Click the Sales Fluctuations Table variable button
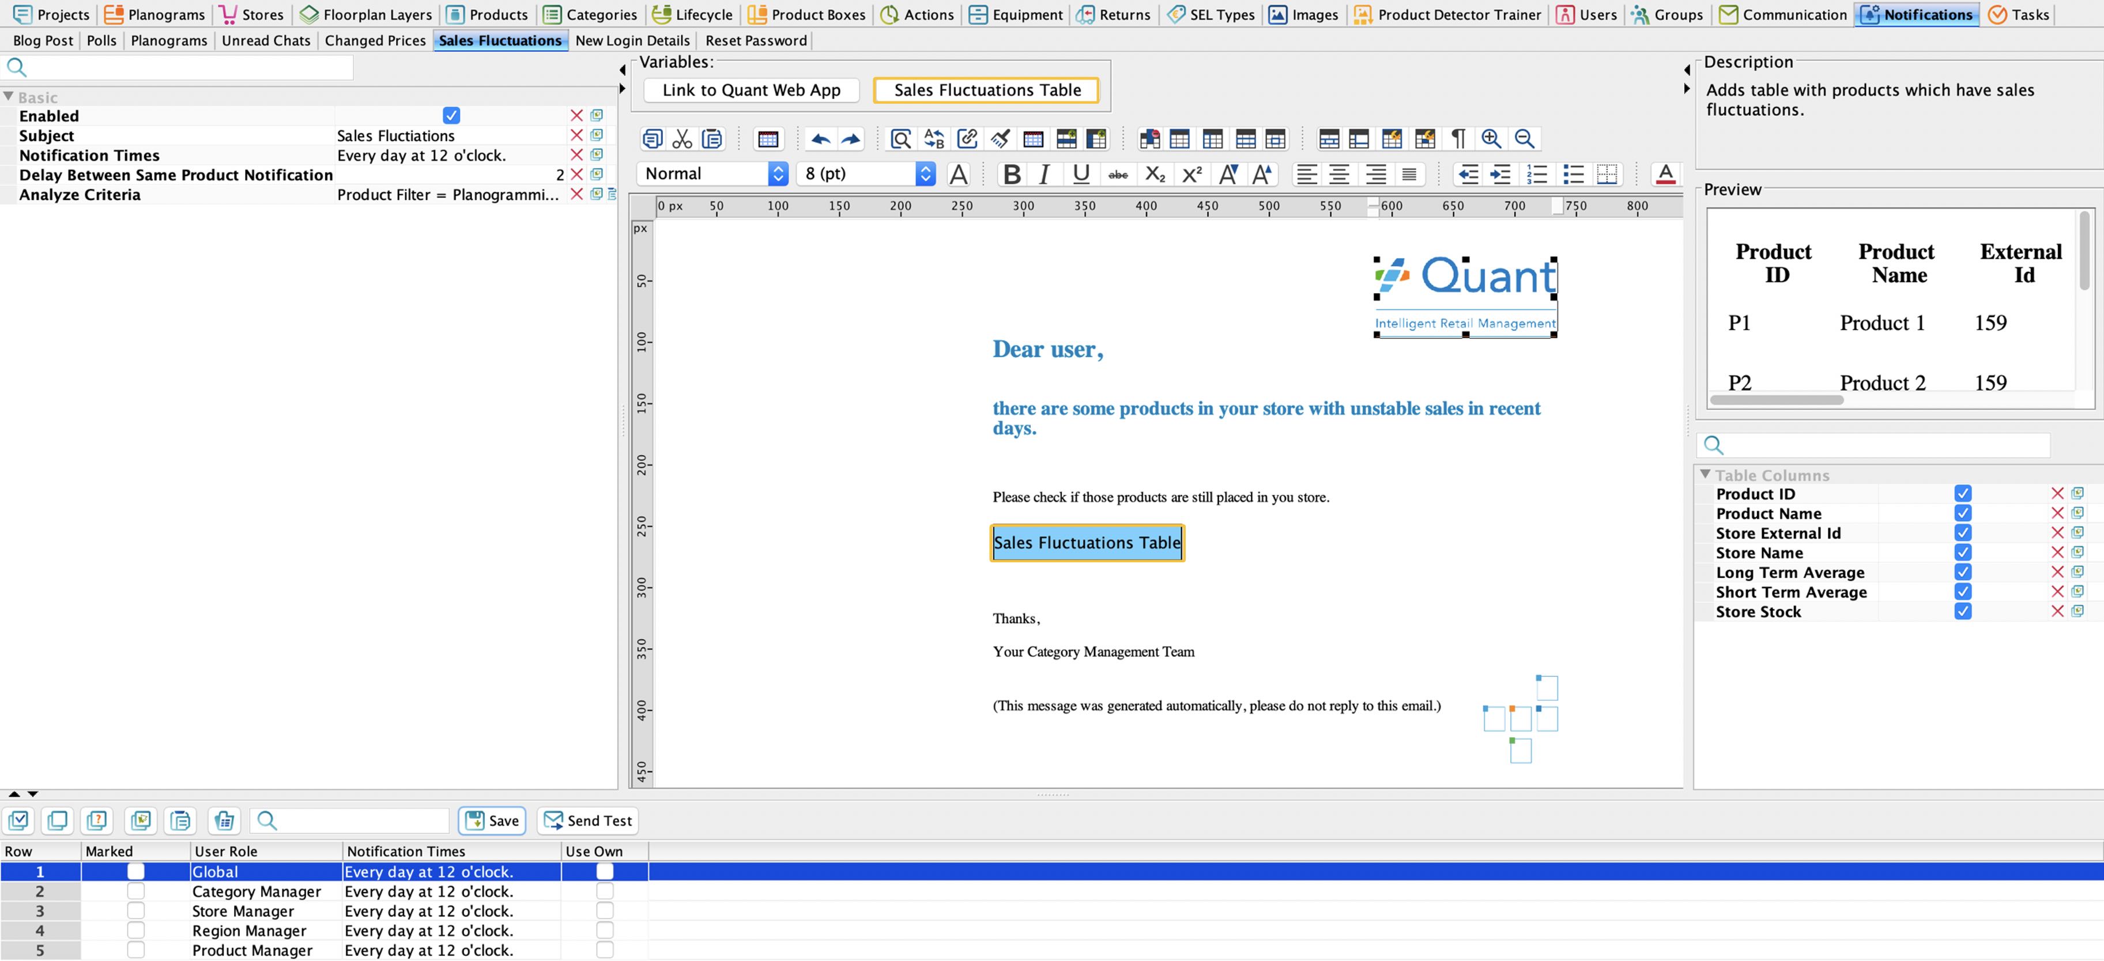 pos(987,90)
